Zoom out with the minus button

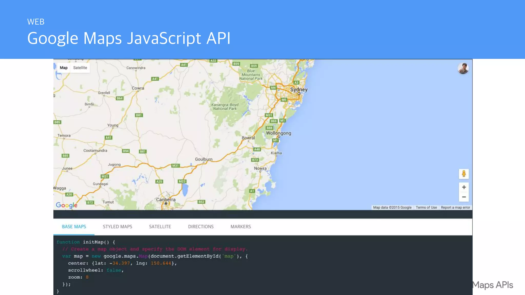(464, 197)
